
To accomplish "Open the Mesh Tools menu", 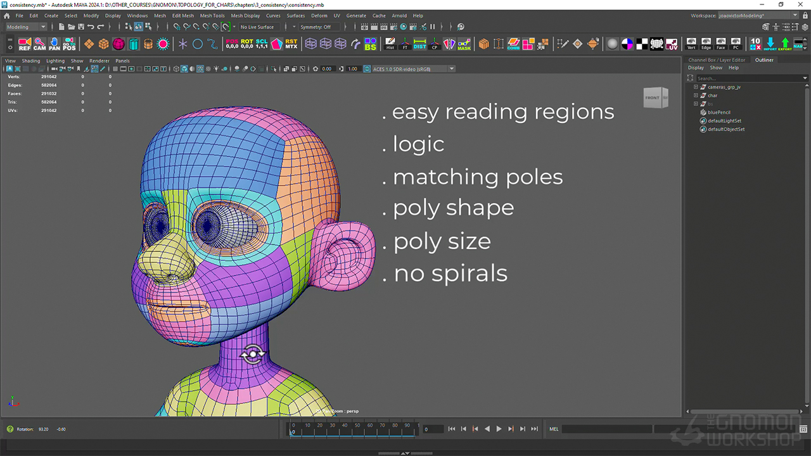I will (212, 16).
